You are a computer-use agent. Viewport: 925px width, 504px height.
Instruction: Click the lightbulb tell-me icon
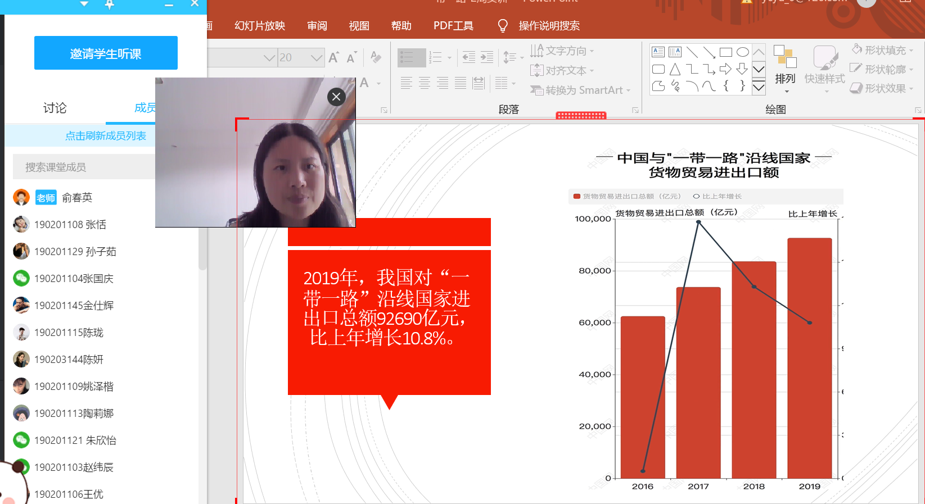click(x=503, y=26)
